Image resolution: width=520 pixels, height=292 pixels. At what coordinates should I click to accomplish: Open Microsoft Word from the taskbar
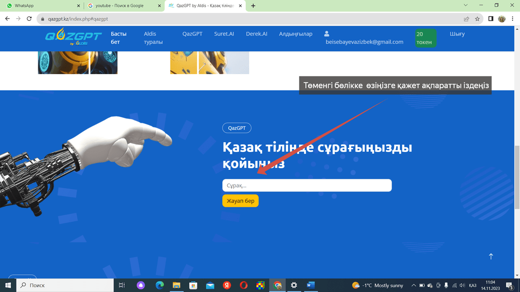[x=310, y=285]
